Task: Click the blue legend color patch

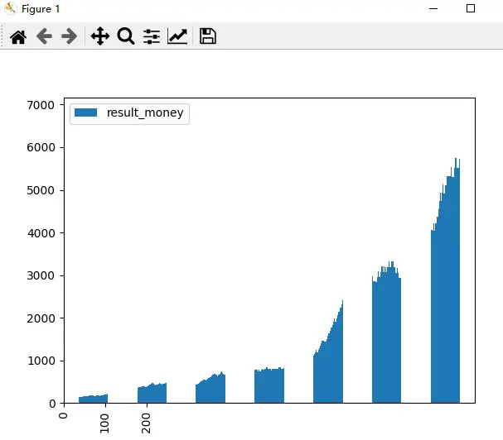Action: (87, 112)
